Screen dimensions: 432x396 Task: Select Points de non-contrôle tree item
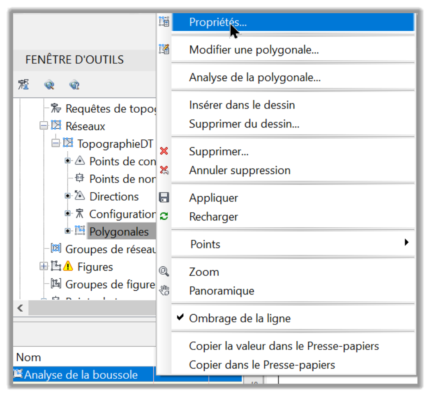pos(122,179)
